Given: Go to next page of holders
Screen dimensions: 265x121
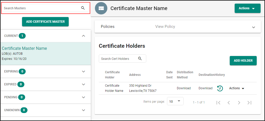Looking at the screenshot, I should click(x=239, y=102).
